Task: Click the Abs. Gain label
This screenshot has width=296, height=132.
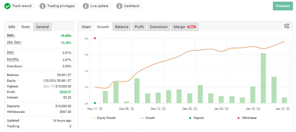Action: [x=14, y=42]
